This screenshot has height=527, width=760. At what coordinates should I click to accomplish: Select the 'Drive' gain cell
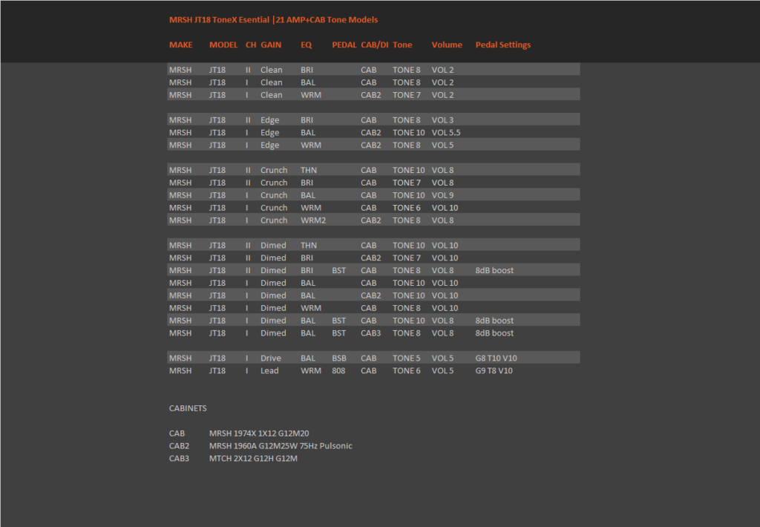point(271,358)
